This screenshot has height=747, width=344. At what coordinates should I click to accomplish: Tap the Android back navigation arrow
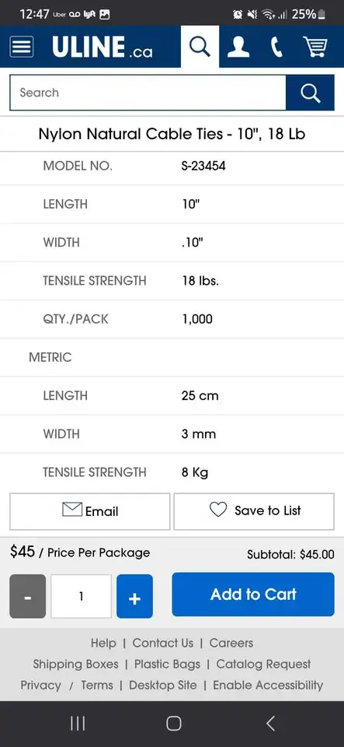pos(270,724)
